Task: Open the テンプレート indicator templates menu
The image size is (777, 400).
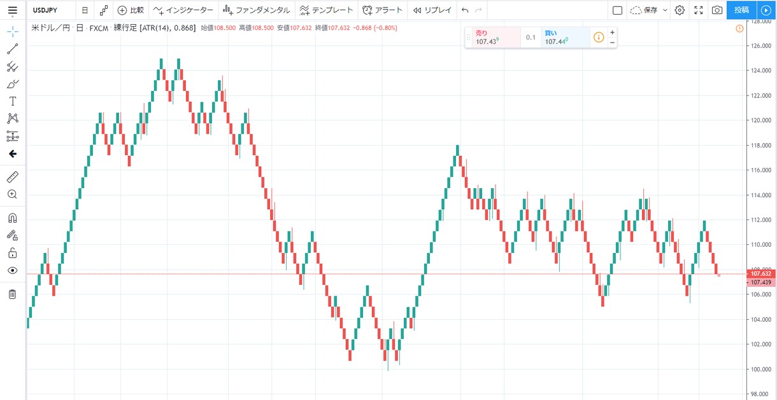Action: (x=326, y=10)
